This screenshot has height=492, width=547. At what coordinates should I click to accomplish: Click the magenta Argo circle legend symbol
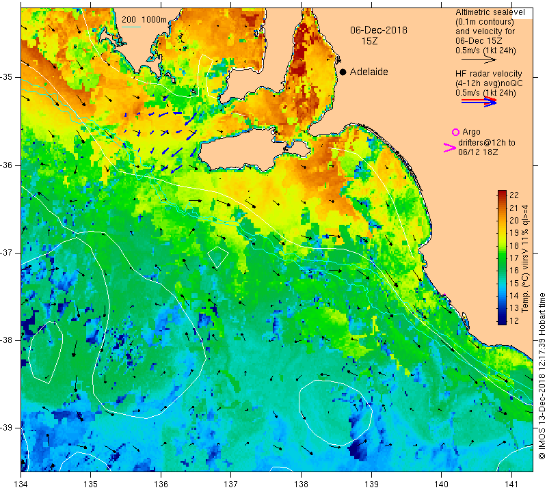tap(455, 132)
